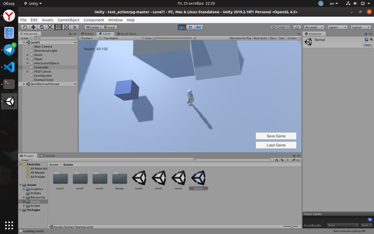This screenshot has width=374, height=234.
Task: Lock the Inspector panel
Action: point(366,34)
